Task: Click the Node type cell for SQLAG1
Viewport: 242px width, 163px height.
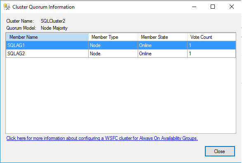Action: 113,45
